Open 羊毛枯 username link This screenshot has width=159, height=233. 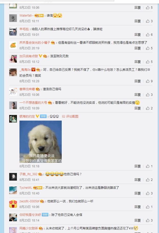point(24,29)
